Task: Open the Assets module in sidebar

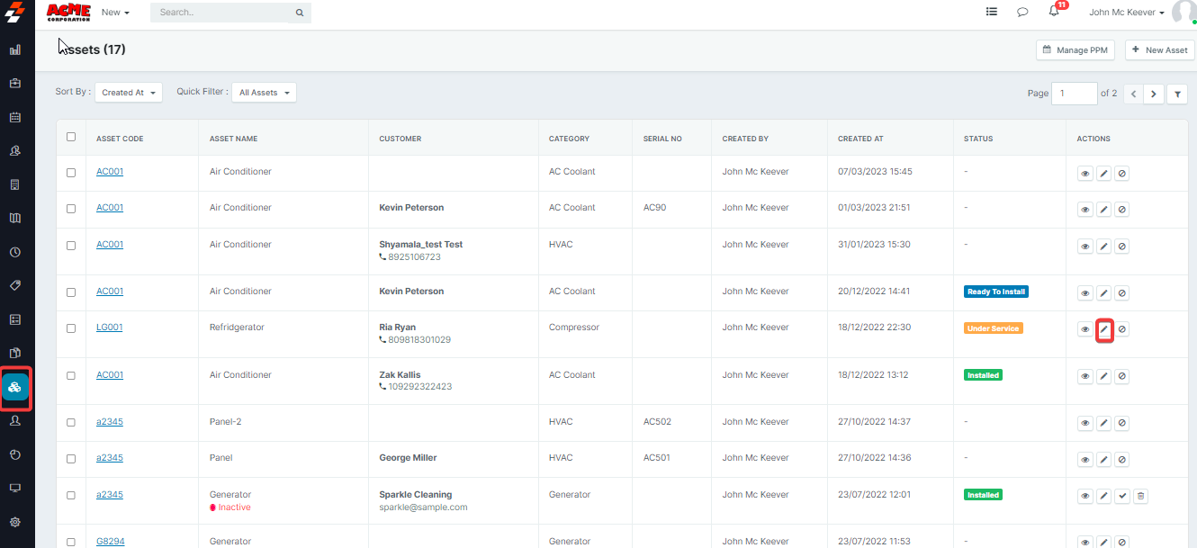Action: click(15, 388)
